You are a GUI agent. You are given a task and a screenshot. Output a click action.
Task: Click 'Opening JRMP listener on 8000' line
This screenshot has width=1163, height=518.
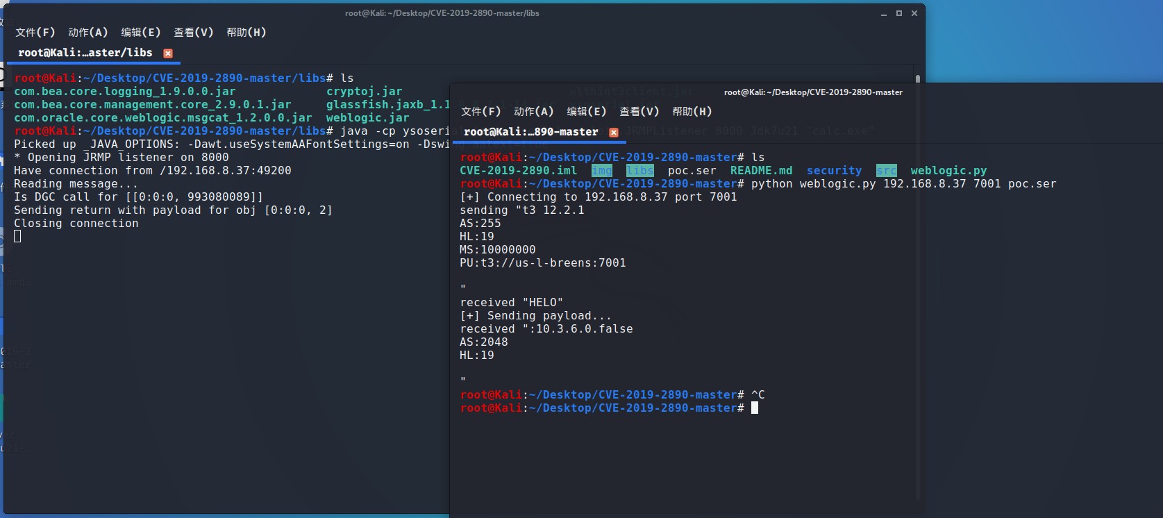point(122,158)
